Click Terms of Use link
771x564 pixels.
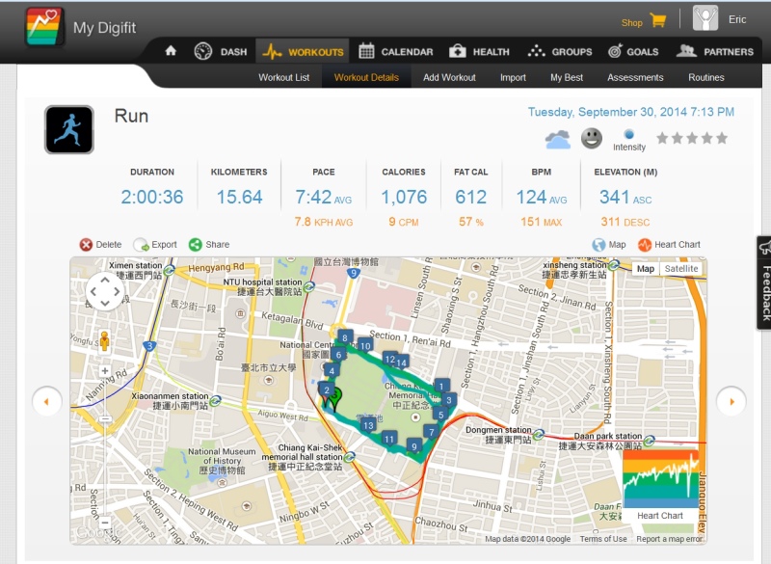(x=603, y=539)
